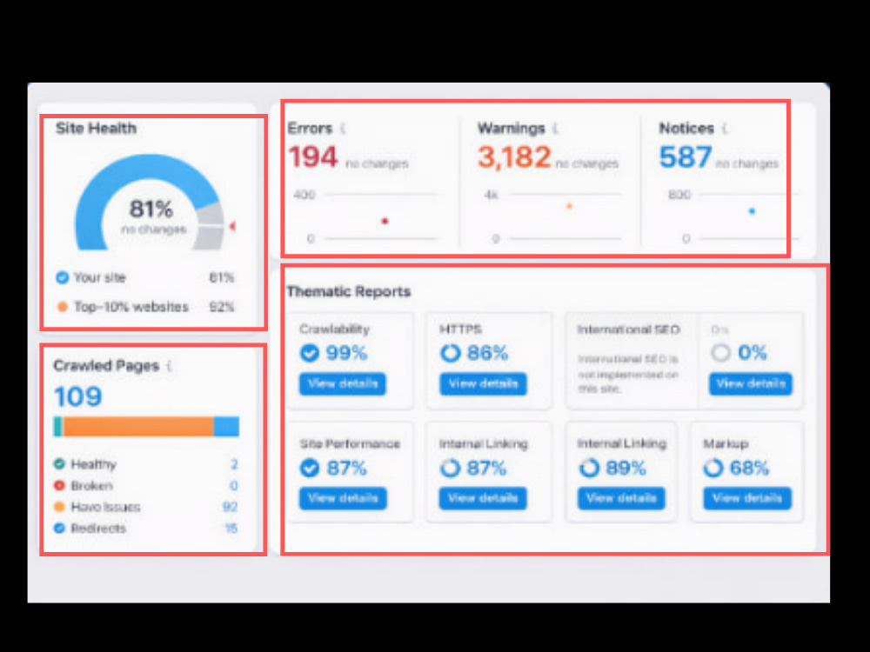Click the info icon next to Warnings
Image resolution: width=870 pixels, height=652 pixels.
click(x=555, y=129)
